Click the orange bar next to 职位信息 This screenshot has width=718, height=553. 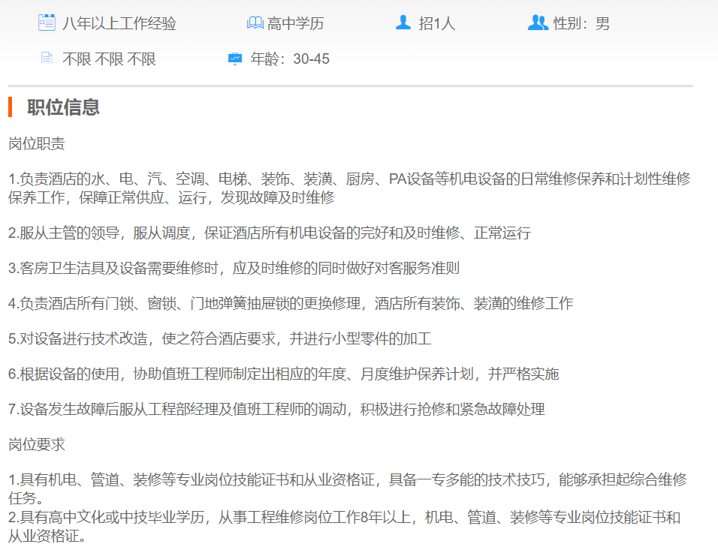[11, 107]
